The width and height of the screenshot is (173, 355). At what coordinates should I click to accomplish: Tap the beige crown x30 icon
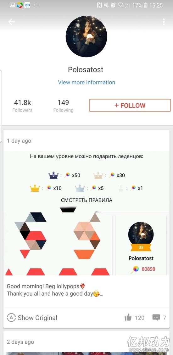tap(98, 176)
